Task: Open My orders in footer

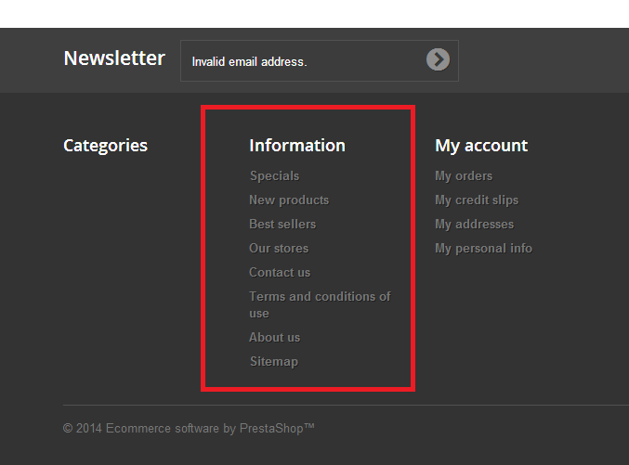Action: tap(464, 175)
